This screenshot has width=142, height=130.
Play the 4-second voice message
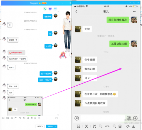(90, 78)
